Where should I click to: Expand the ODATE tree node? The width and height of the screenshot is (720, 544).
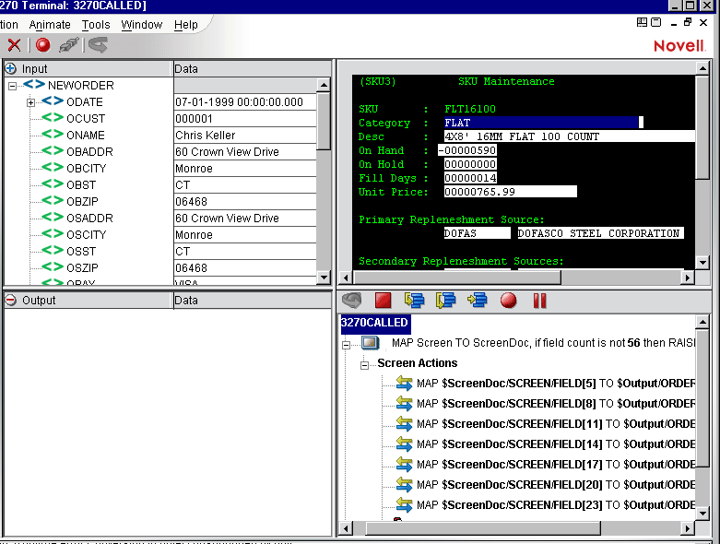click(31, 102)
